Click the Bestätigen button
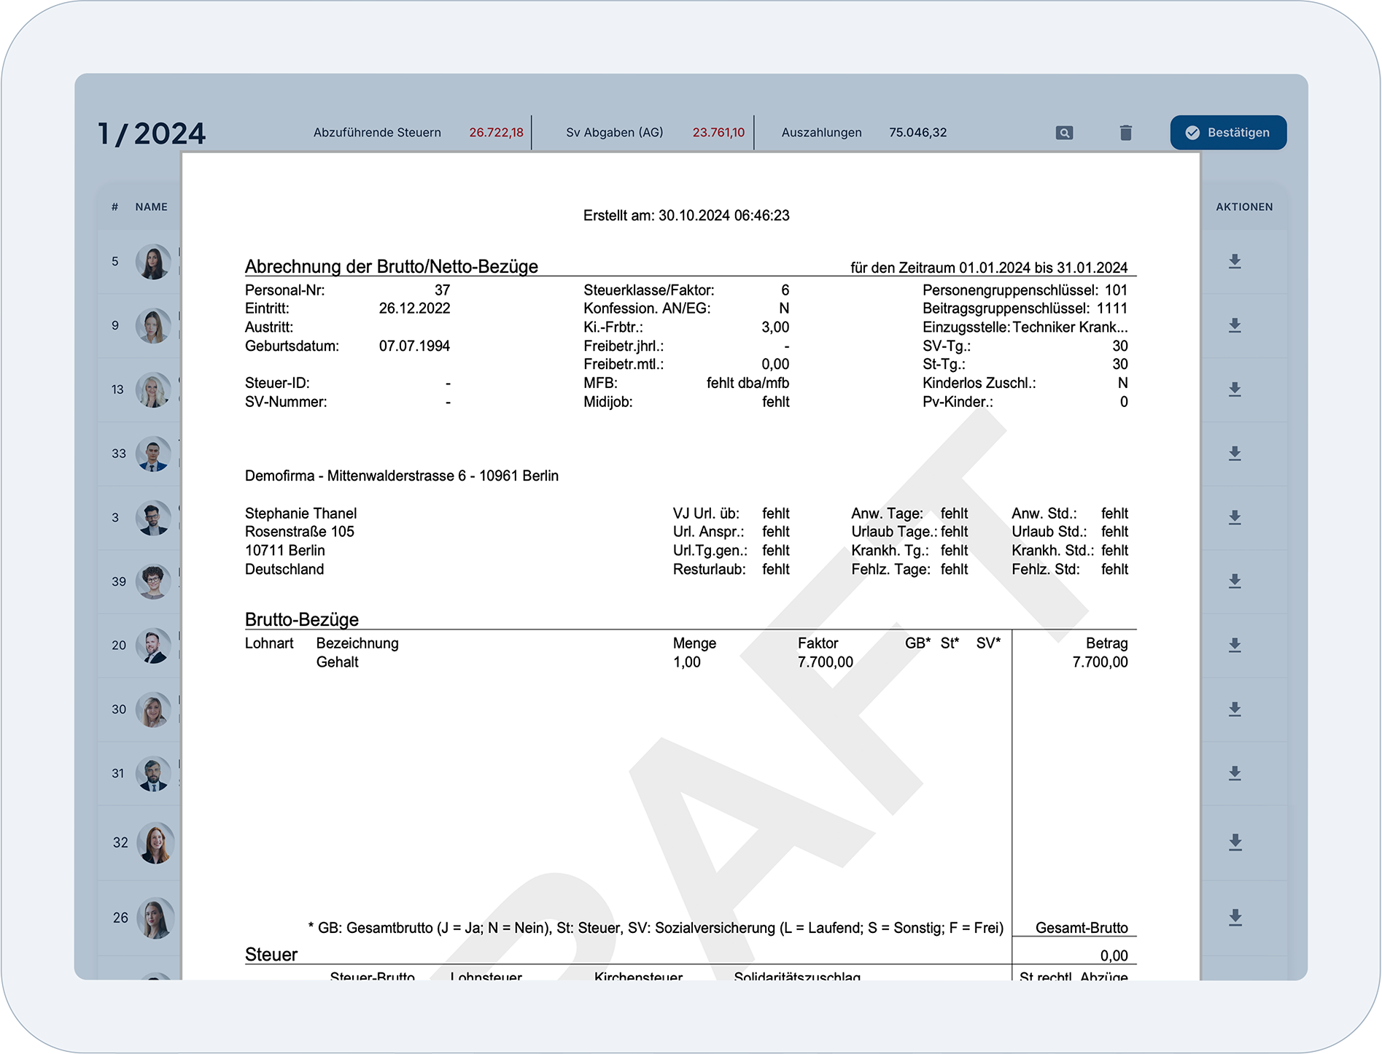Viewport: 1382px width, 1054px height. pyautogui.click(x=1228, y=133)
